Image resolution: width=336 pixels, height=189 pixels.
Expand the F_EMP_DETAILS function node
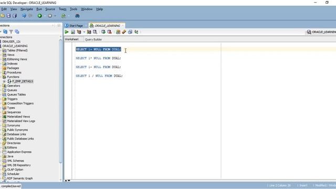[x=4, y=81]
